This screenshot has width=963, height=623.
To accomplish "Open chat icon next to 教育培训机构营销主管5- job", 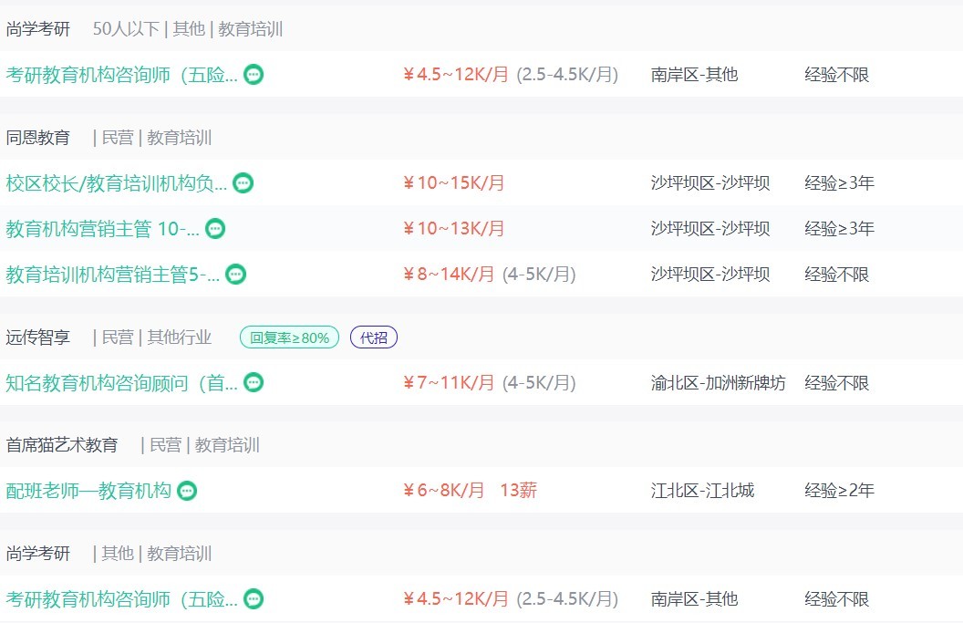I will [236, 274].
